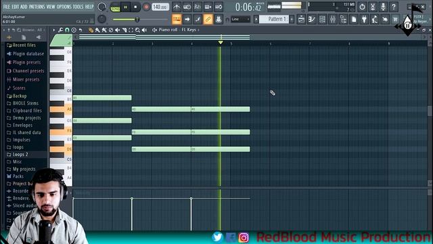Pause playback with the pause button
The image size is (433, 244).
coord(125,7)
